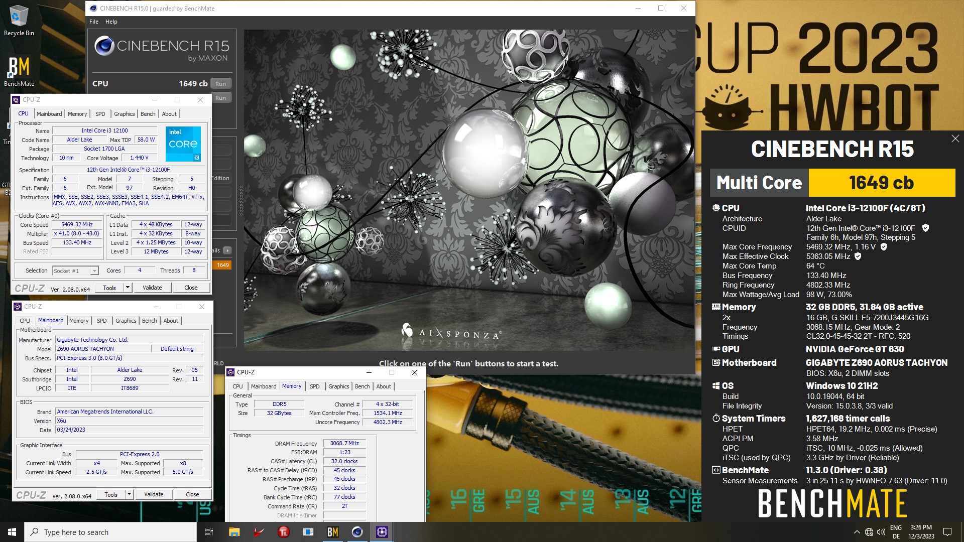Click the Default string model field

177,349
